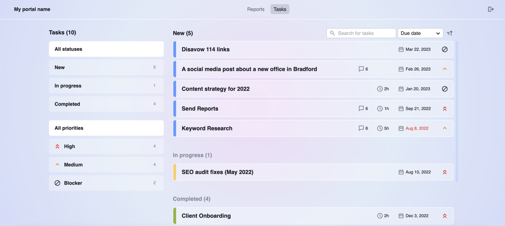505x226 pixels.
Task: Click the Search for tasks input field
Action: 361,33
